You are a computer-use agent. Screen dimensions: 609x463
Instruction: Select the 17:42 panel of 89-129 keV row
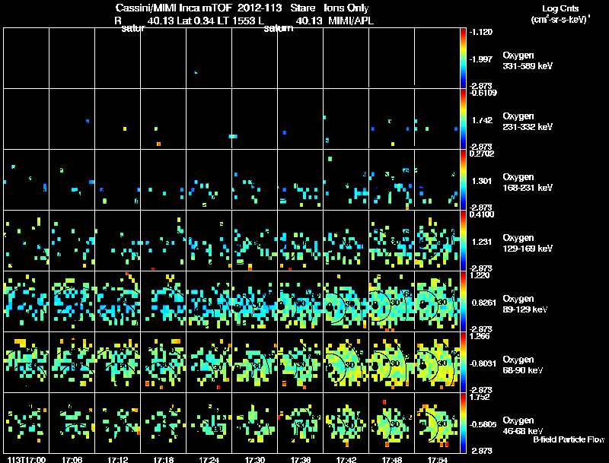[346, 301]
